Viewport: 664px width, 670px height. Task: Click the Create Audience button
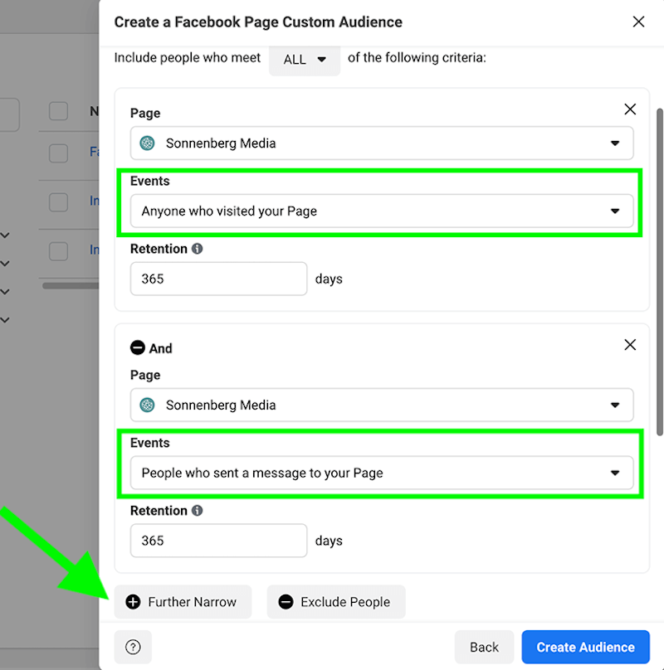click(x=586, y=647)
